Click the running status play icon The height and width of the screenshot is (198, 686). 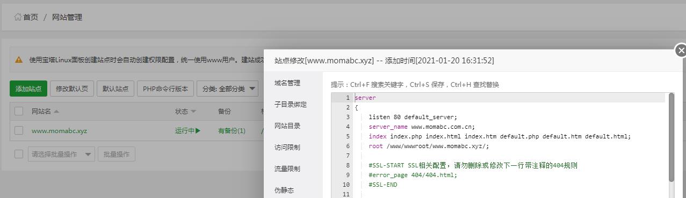[198, 130]
